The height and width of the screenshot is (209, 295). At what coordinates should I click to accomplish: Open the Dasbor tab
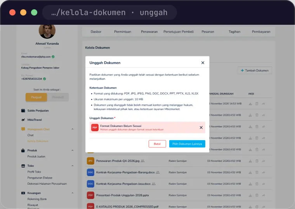(96, 32)
